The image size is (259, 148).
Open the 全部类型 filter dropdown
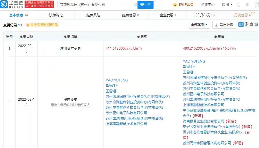[199, 25]
